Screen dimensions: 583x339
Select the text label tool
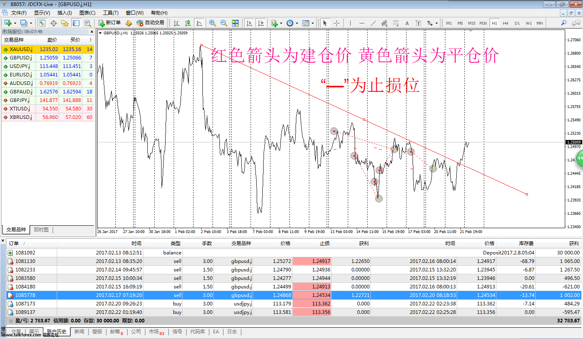pyautogui.click(x=419, y=23)
